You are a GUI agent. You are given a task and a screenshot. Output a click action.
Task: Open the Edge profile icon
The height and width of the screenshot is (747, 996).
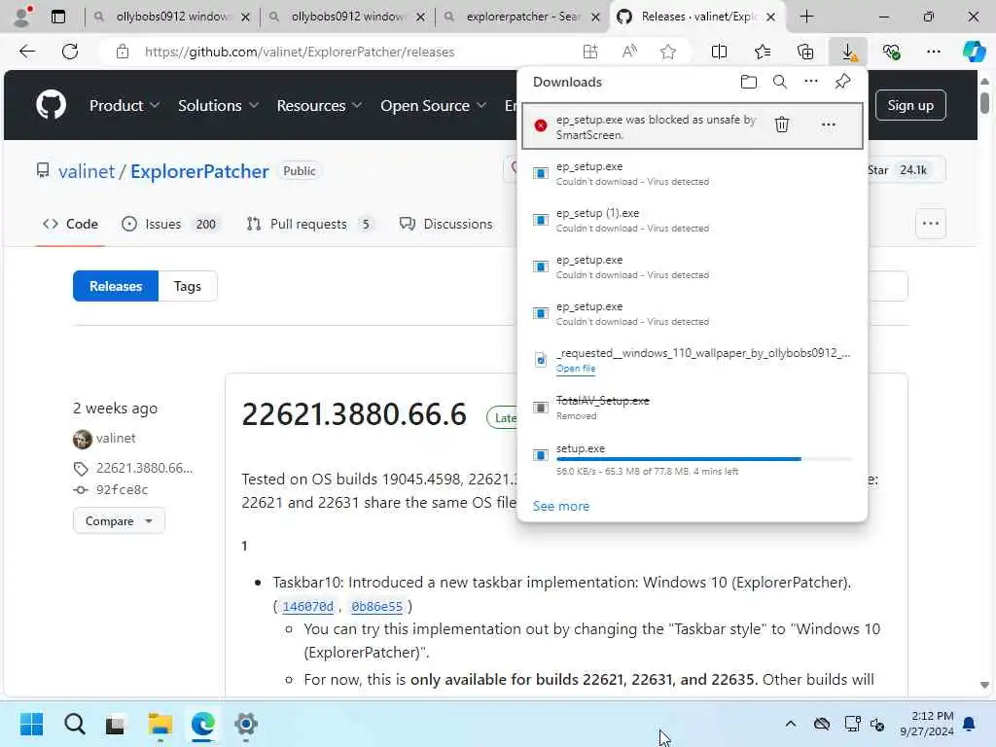(x=22, y=17)
